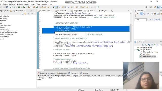The height and width of the screenshot is (91, 162).
Task: Click Collapse All in Project Explorer
Action: tap(23, 14)
